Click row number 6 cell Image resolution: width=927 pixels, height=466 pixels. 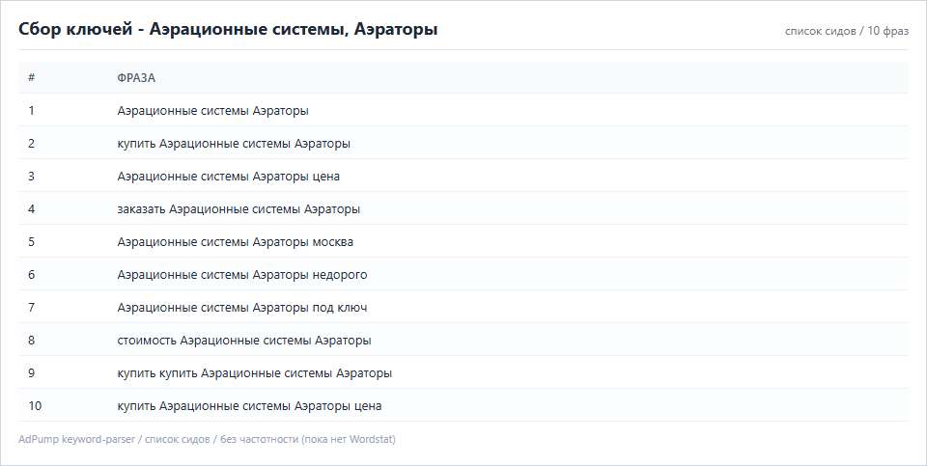click(31, 275)
